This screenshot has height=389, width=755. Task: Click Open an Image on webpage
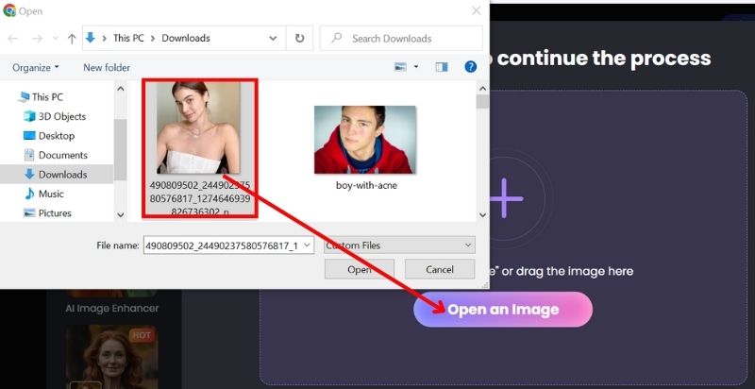click(503, 310)
